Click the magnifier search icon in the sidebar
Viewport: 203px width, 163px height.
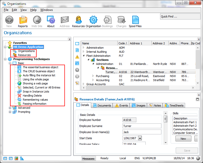point(77,70)
